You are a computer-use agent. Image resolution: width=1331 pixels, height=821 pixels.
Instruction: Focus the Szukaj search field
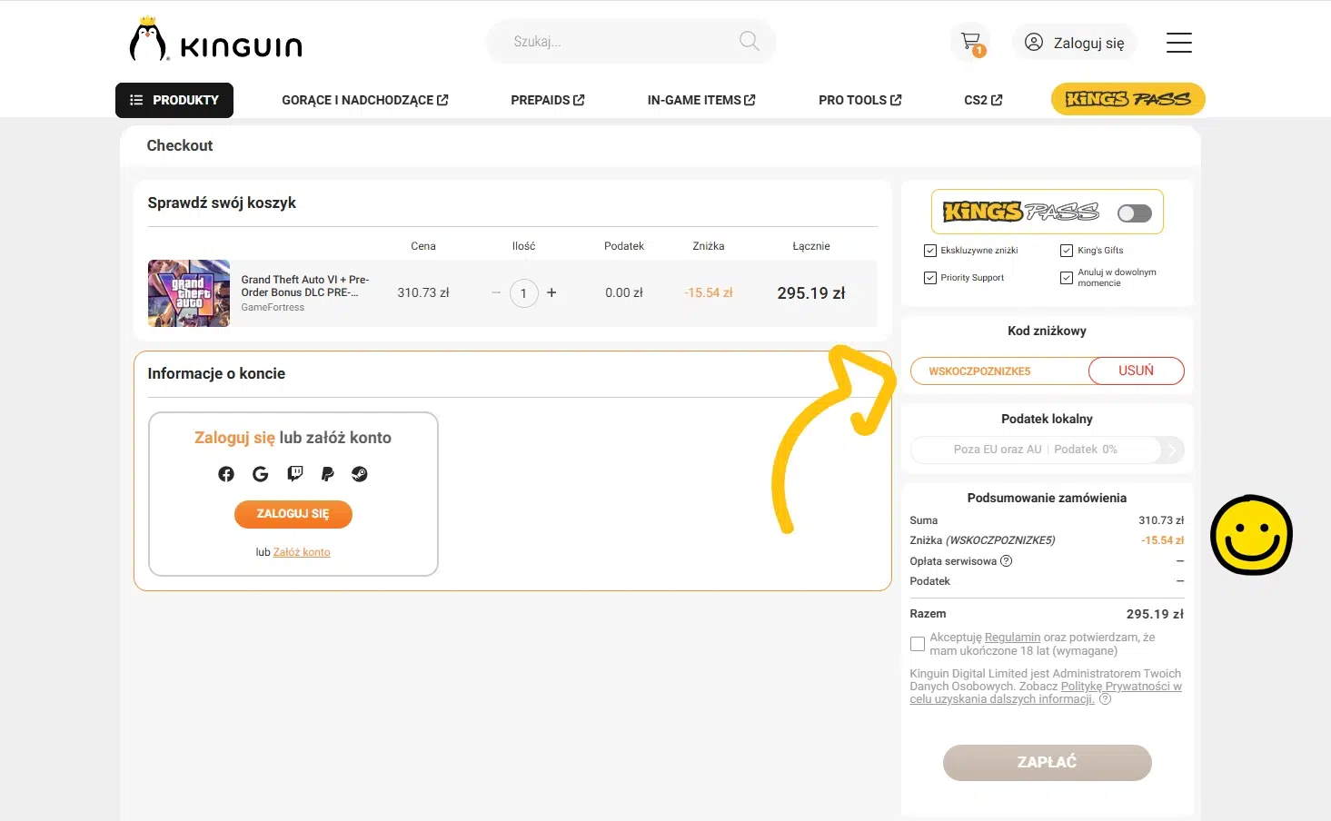tap(631, 42)
